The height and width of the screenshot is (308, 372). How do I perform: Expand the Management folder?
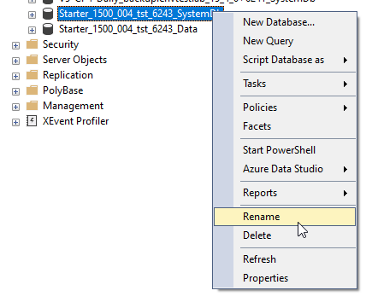pyautogui.click(x=15, y=107)
